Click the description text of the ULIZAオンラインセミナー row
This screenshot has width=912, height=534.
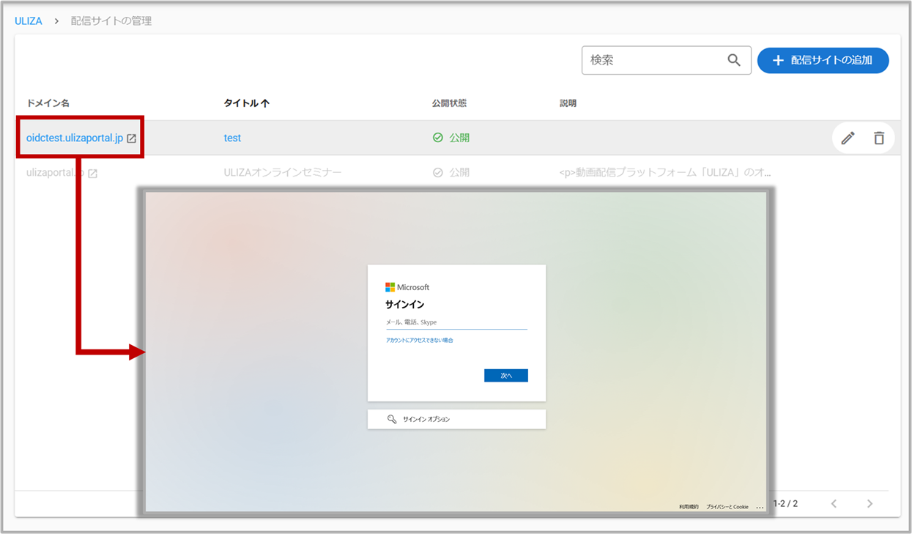(x=665, y=173)
